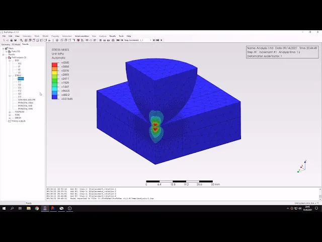Screen dimensions: 322x242
Task: Expand the FORC field output
Action: pyautogui.click(x=10, y=115)
